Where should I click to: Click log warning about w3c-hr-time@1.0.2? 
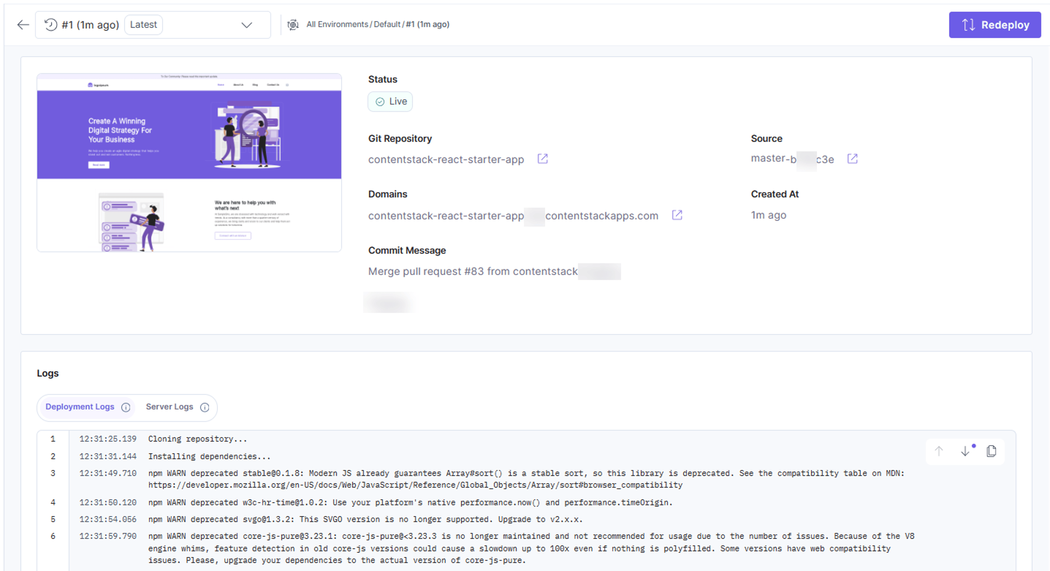(x=410, y=503)
